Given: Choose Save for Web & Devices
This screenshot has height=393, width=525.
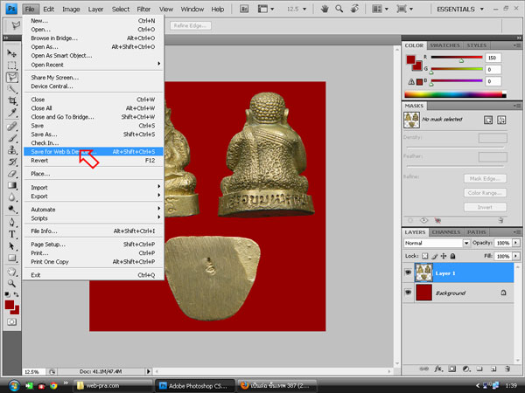Looking at the screenshot, I should point(93,152).
